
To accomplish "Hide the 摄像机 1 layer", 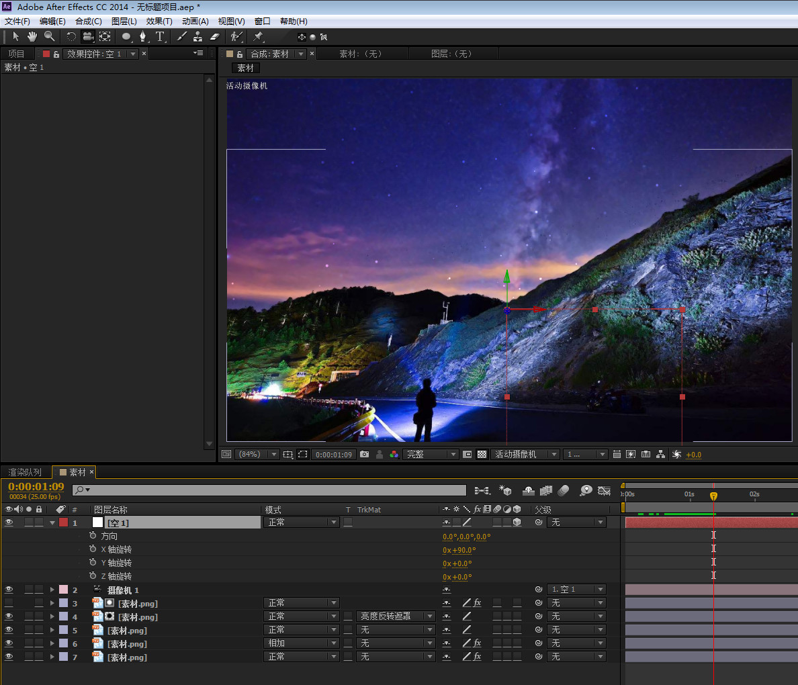I will (x=9, y=590).
